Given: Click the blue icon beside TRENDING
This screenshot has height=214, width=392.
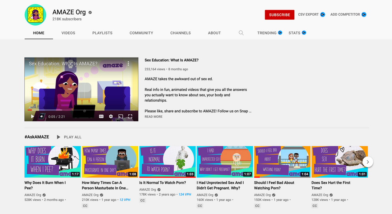Looking at the screenshot, I should click(280, 33).
